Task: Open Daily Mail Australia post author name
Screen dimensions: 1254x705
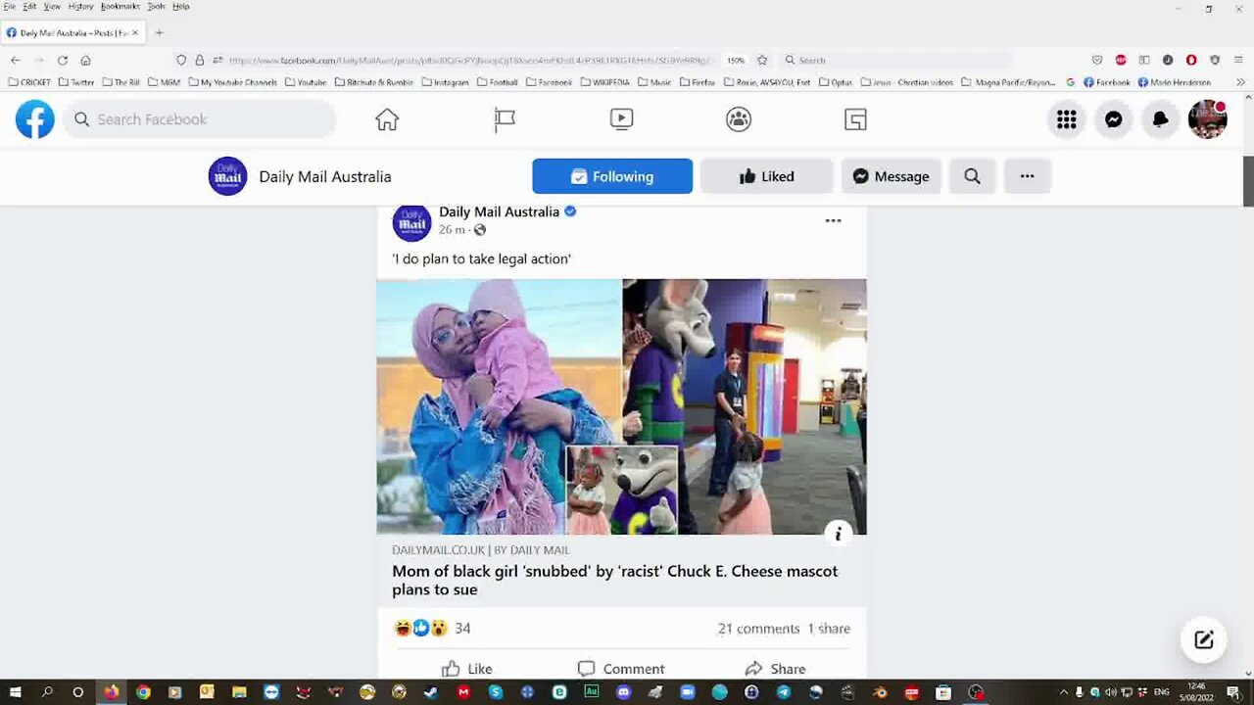Action: pos(499,211)
